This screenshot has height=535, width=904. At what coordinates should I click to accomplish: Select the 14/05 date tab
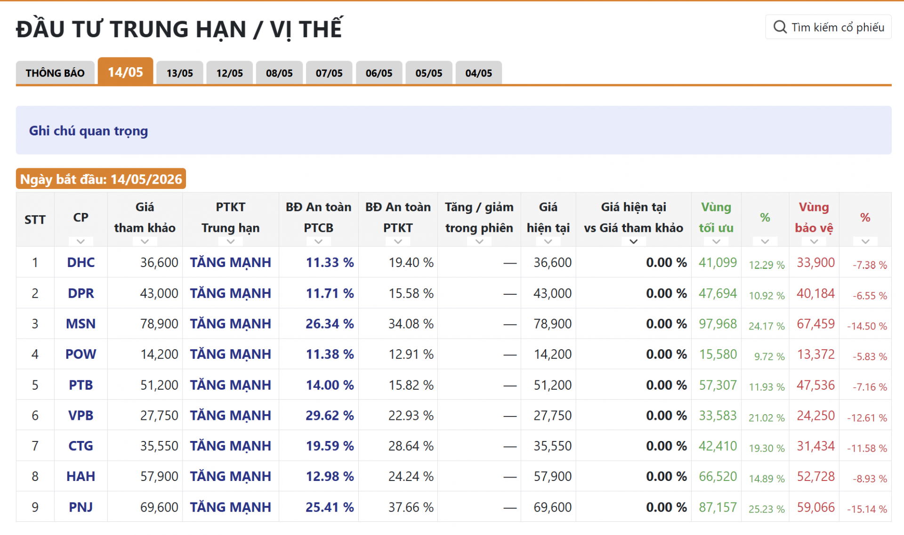click(x=125, y=71)
